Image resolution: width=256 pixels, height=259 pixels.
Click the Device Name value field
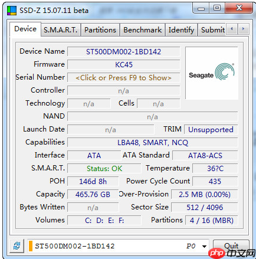[x=123, y=52]
